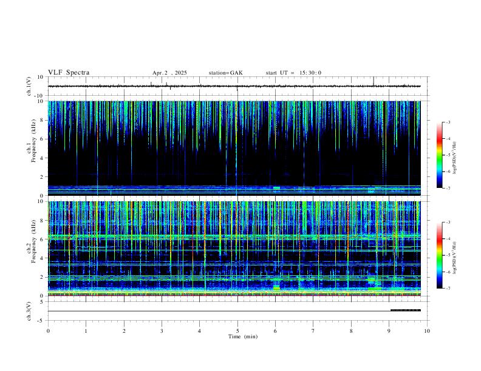Click the time axis tick label "1"
481x371 pixels.
click(86, 331)
